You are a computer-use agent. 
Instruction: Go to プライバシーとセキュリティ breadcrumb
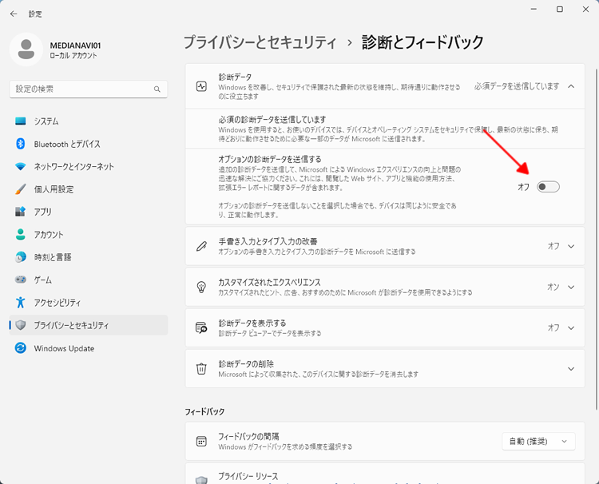(260, 42)
